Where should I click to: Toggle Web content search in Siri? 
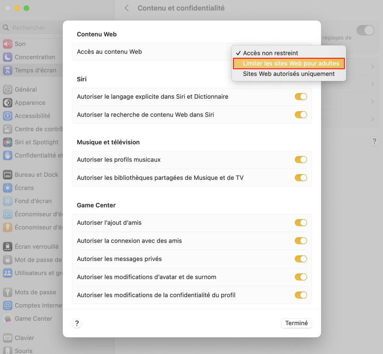[301, 115]
